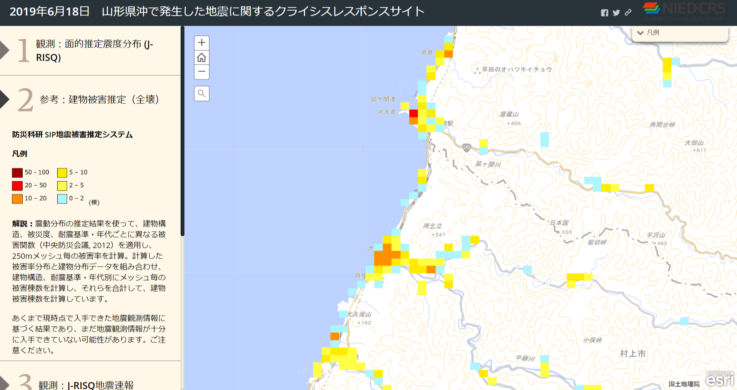The image size is (737, 390).
Task: Click the 日本国 mountain label
Action: [559, 223]
